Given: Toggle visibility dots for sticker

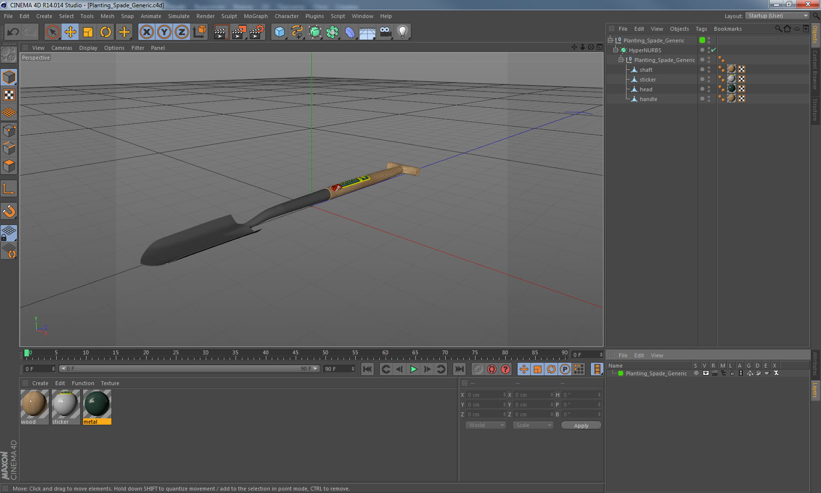Looking at the screenshot, I should (x=709, y=79).
